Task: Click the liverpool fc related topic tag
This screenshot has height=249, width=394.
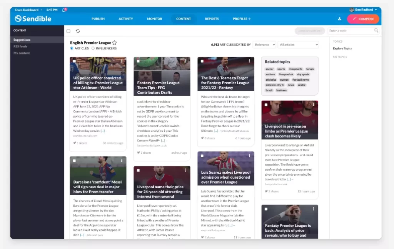Action: [x=295, y=69]
